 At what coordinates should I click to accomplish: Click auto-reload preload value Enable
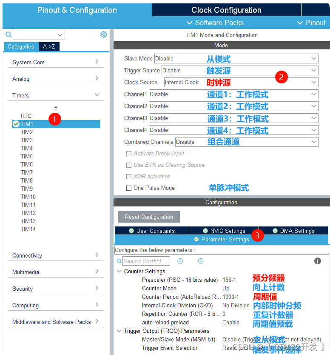pos(231,322)
